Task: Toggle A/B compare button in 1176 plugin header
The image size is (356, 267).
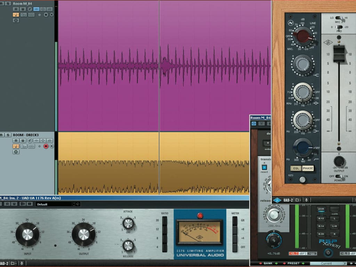Action: point(23,204)
